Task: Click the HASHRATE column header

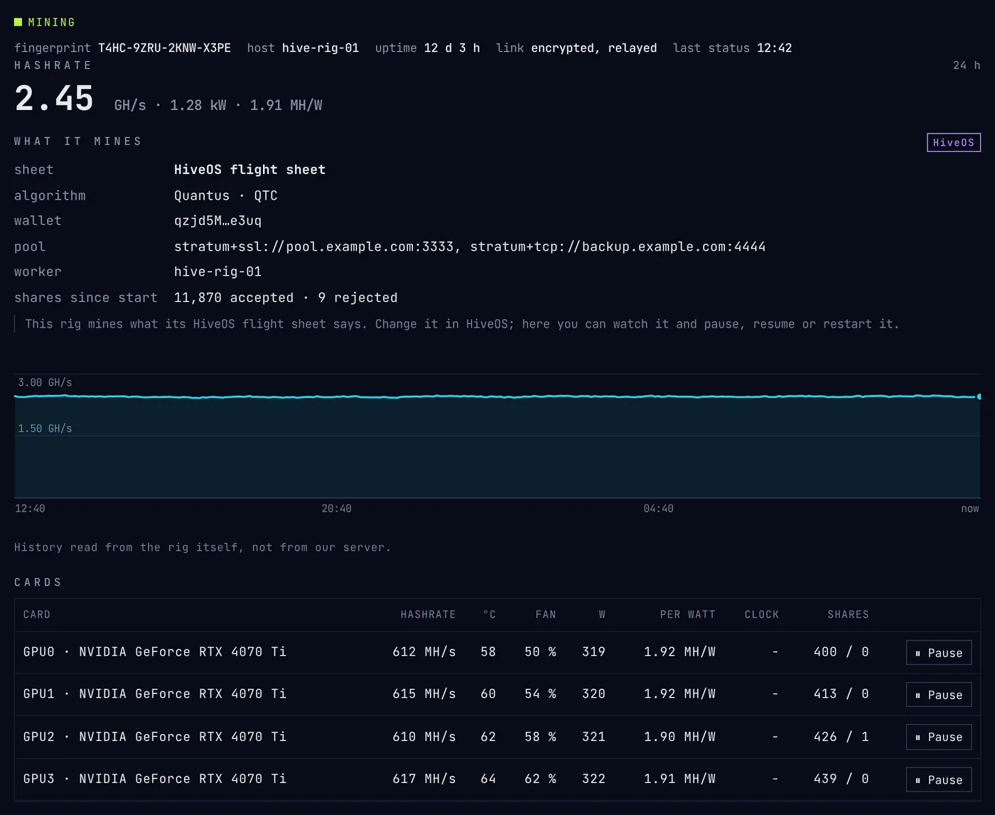Action: pyautogui.click(x=428, y=615)
